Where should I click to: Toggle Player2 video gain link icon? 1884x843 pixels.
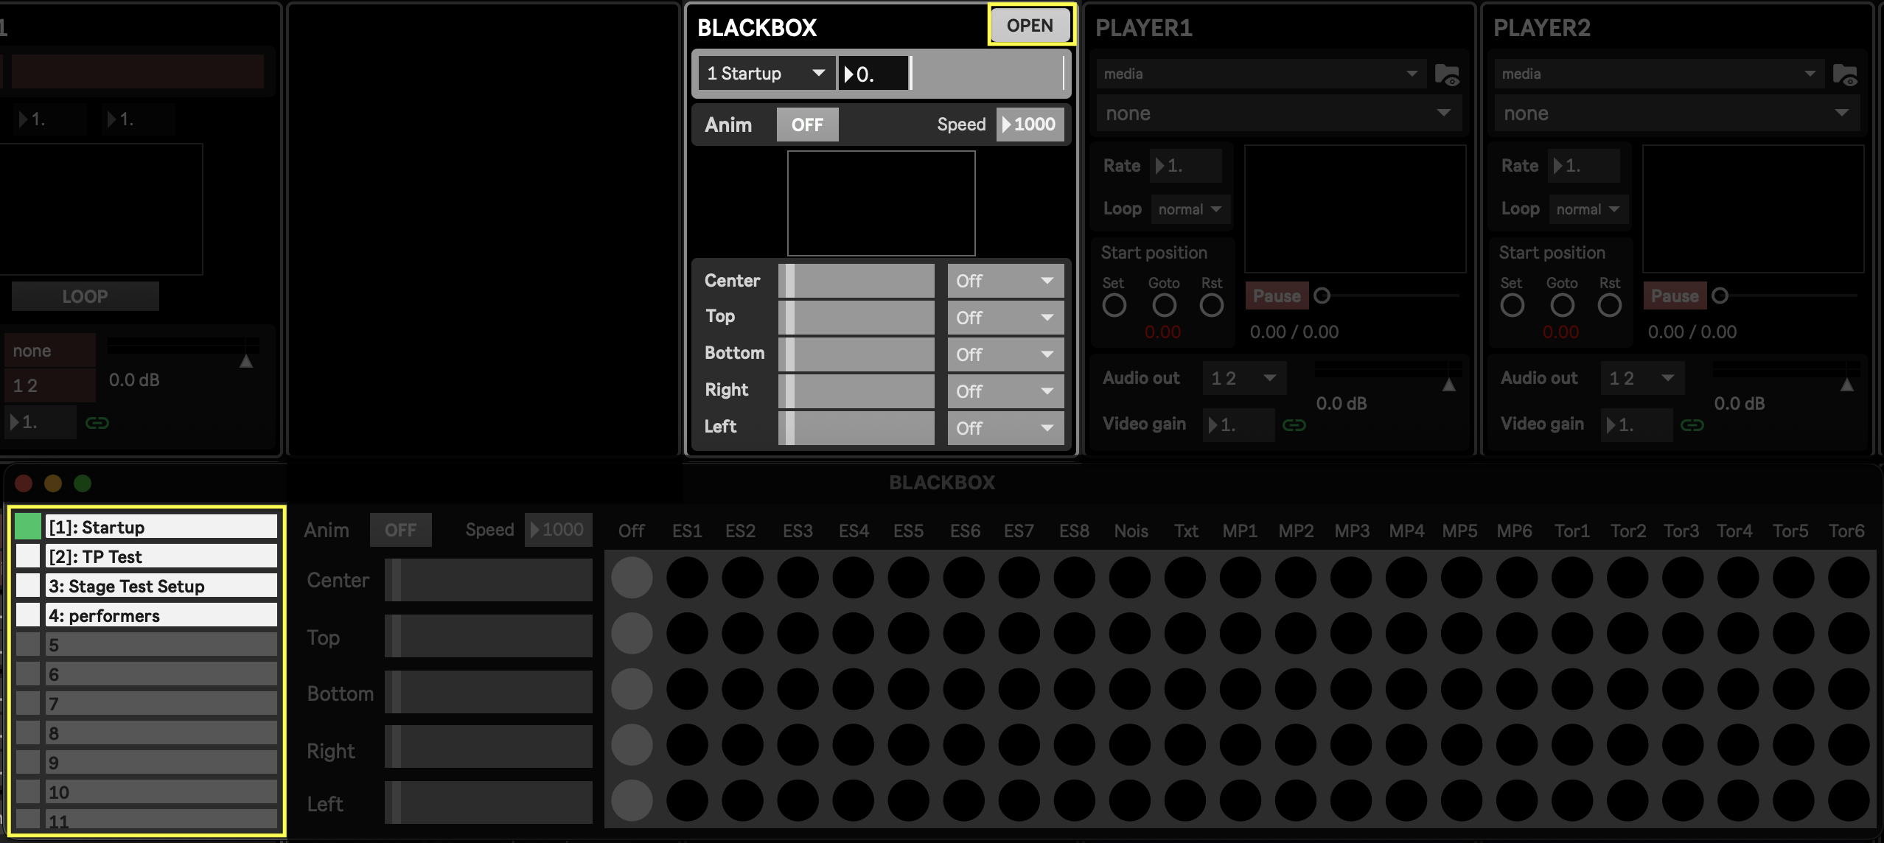1692,425
